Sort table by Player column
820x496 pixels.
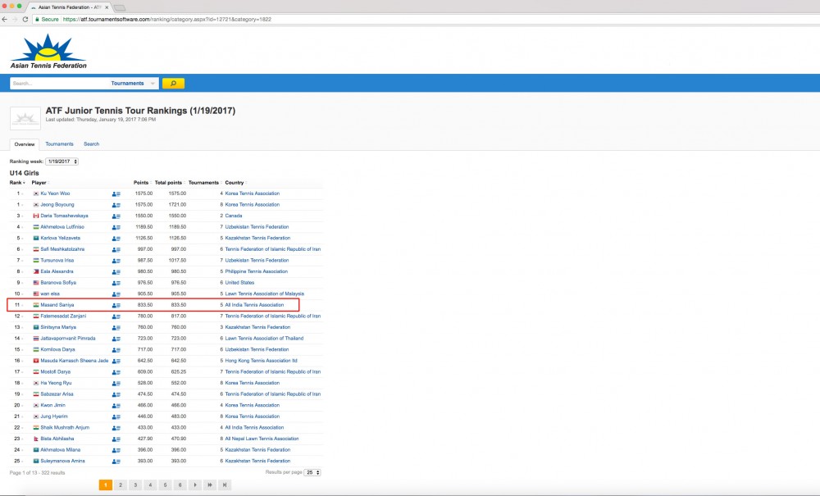pyautogui.click(x=40, y=182)
